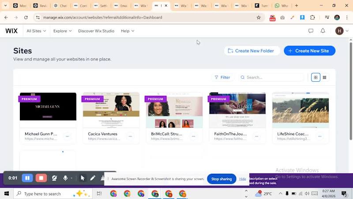Click Stop sharing button
This screenshot has height=199, width=353.
coord(222,179)
